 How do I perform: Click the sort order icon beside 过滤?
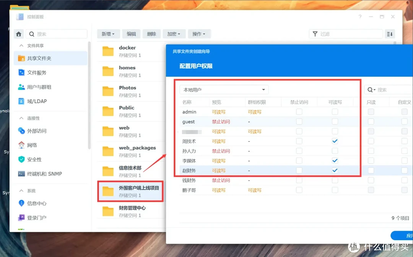[390, 34]
